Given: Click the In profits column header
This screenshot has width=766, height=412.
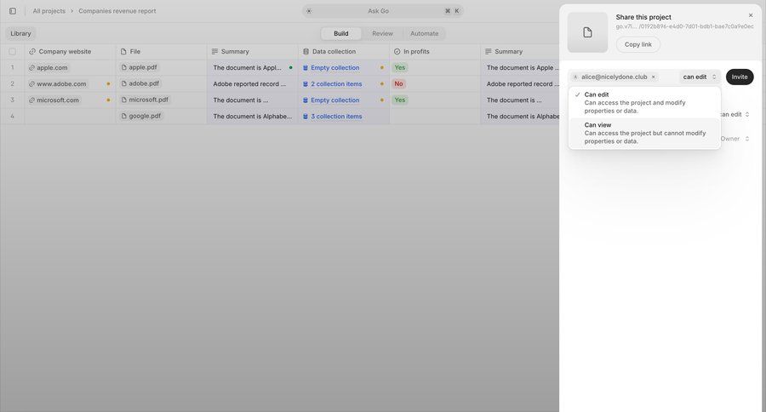Looking at the screenshot, I should point(435,51).
